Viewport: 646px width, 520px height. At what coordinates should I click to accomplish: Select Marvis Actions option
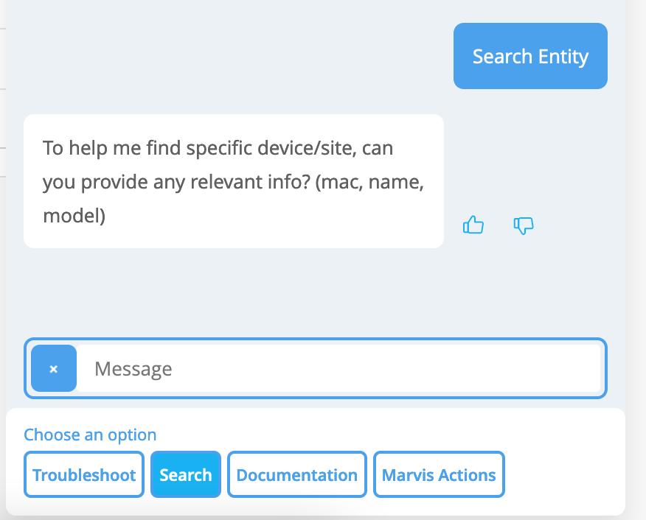[x=439, y=475]
